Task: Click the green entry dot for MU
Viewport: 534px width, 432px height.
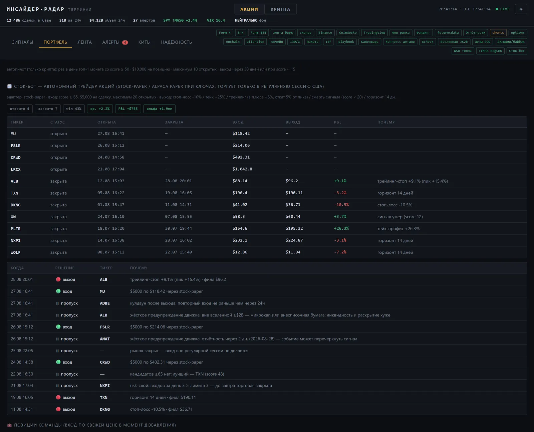Action: click(58, 291)
